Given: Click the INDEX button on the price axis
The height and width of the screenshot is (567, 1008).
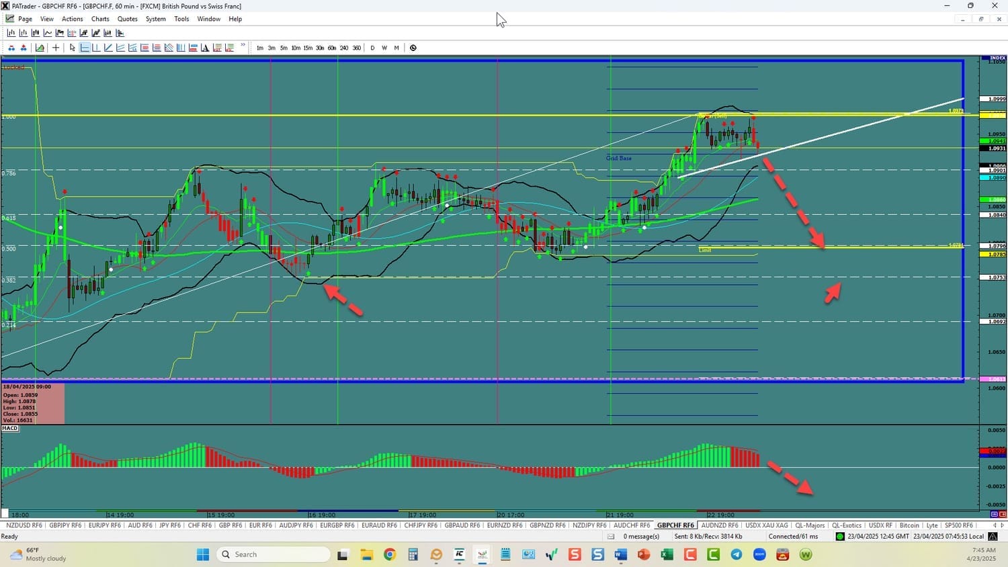Looking at the screenshot, I should [997, 58].
